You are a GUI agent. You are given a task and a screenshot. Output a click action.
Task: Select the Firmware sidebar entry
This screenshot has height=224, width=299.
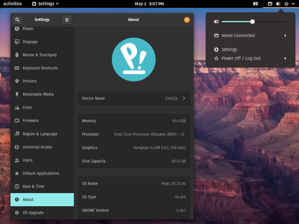point(42,120)
